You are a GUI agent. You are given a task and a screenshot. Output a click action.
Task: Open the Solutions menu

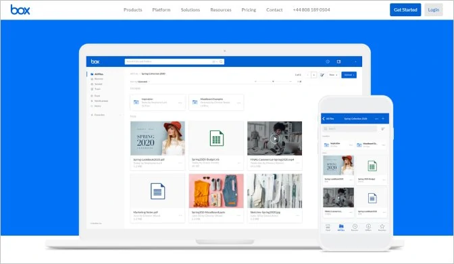point(191,10)
